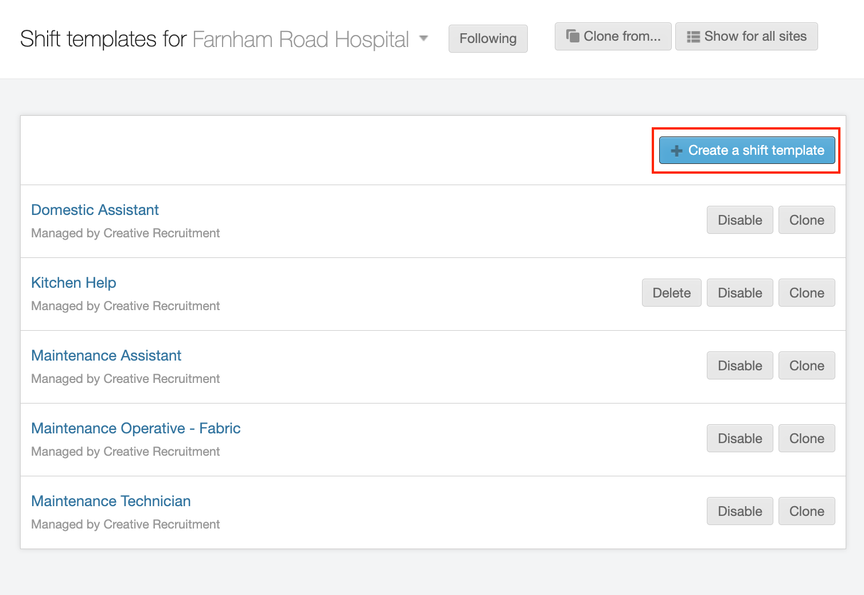Toggle the Following button
Image resolution: width=864 pixels, height=595 pixels.
488,38
